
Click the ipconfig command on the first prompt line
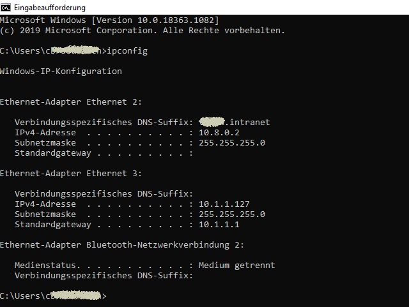pyautogui.click(x=127, y=51)
